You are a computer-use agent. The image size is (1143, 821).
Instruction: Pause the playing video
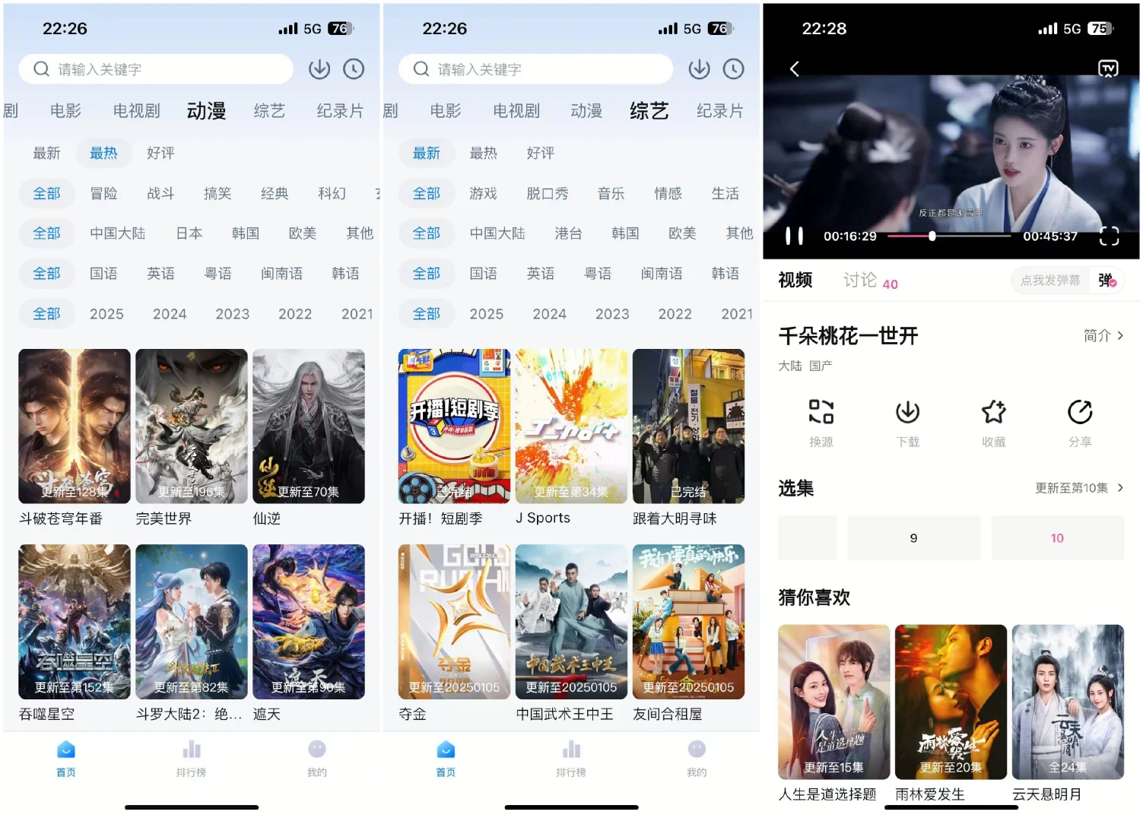coord(793,236)
